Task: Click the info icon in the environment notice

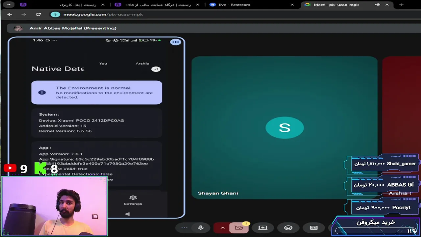Action: 42,92
